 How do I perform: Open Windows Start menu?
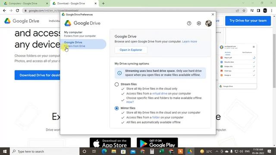tap(5, 151)
